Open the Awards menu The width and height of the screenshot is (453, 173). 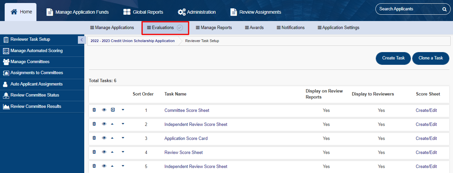pos(254,28)
